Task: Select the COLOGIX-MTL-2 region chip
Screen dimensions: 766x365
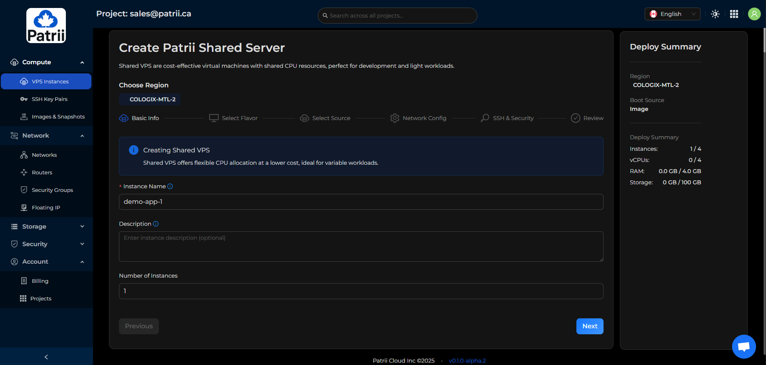Action: (150, 99)
